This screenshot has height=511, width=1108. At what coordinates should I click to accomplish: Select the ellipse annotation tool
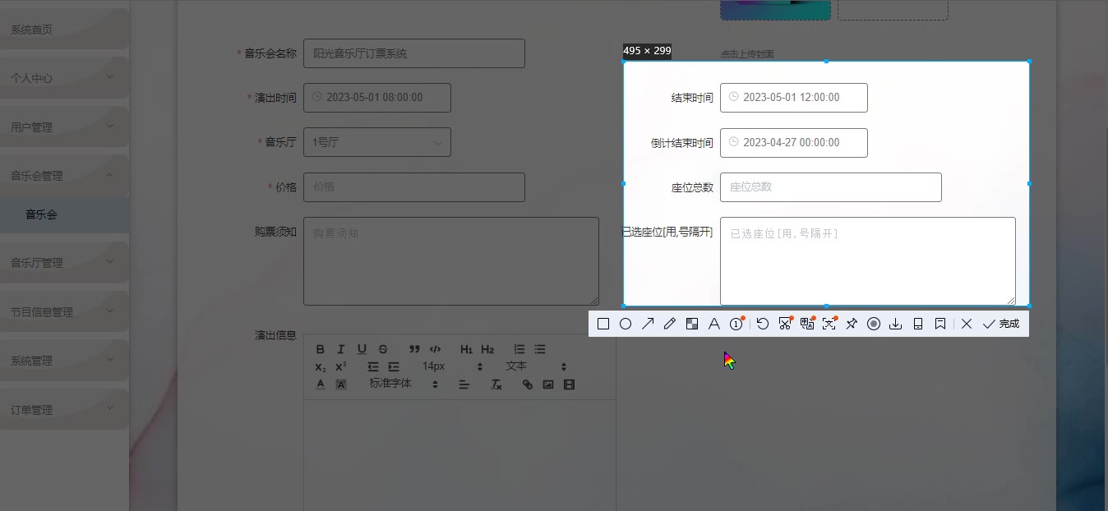pyautogui.click(x=626, y=324)
